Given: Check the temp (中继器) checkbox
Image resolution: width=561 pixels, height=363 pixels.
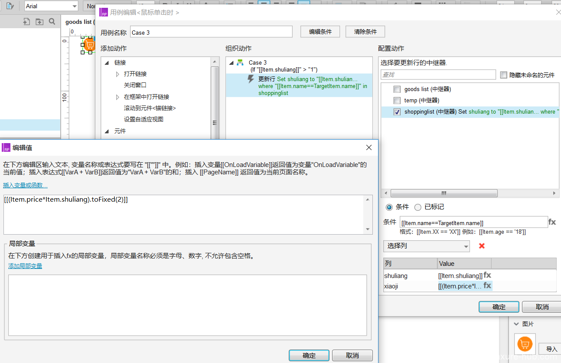Looking at the screenshot, I should point(397,101).
